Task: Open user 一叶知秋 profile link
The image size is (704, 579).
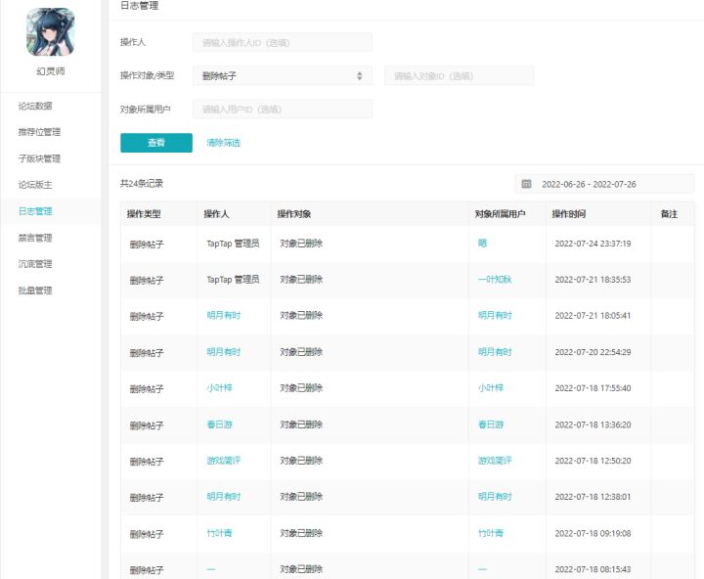Action: pyautogui.click(x=495, y=280)
